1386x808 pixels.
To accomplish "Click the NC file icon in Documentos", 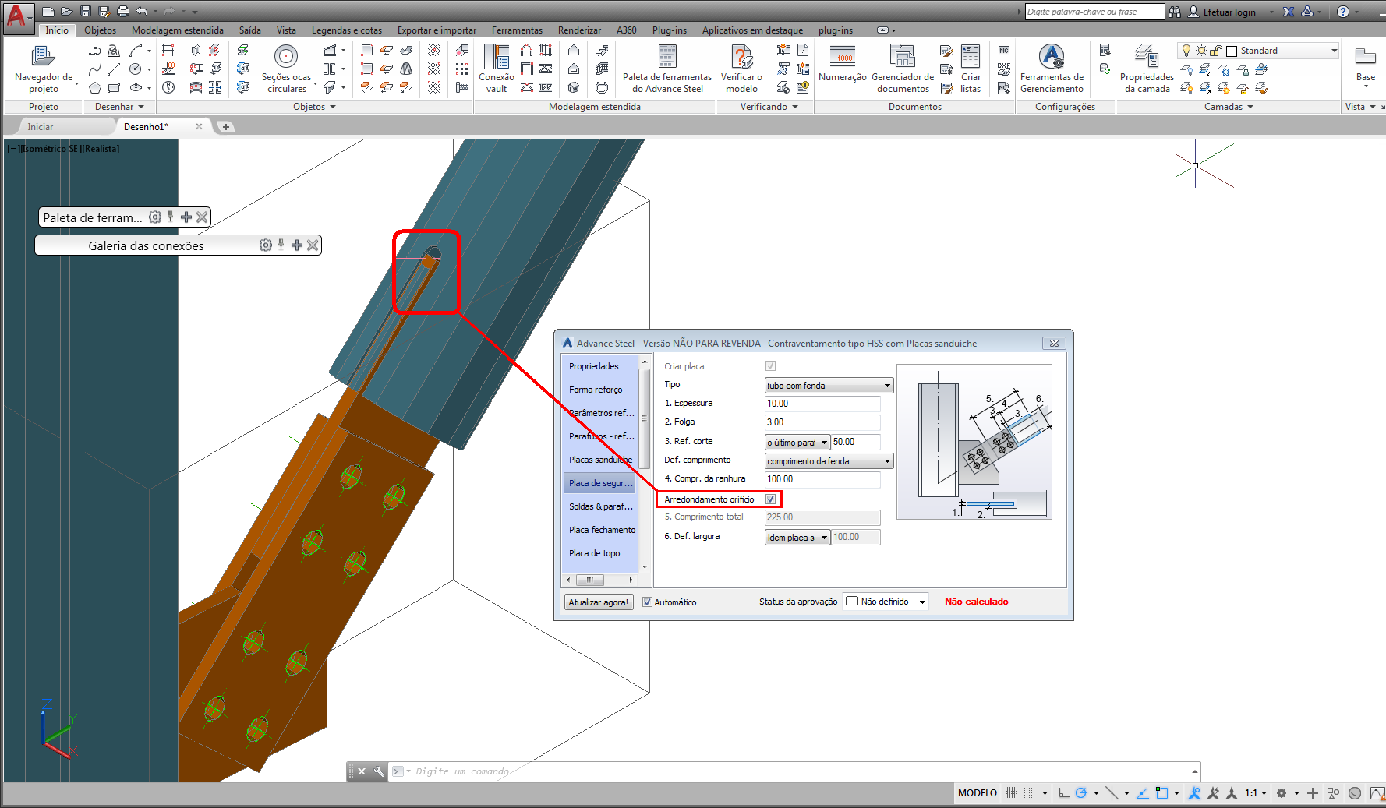I will point(1004,51).
